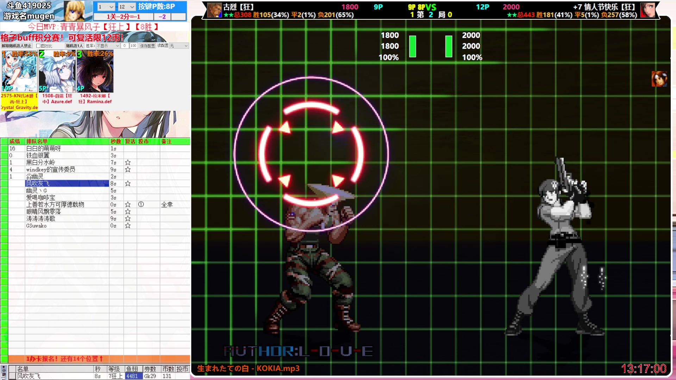
Task: Click the now-playing track KOKIA.mp3 text
Action: click(248, 368)
